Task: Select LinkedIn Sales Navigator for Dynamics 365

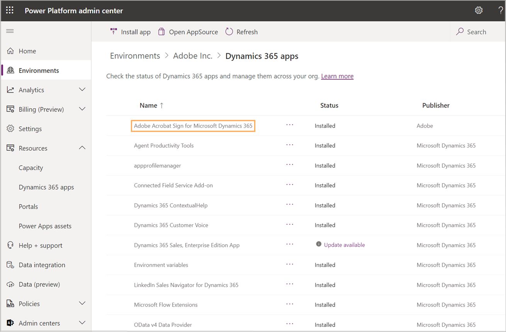Action: pos(186,285)
